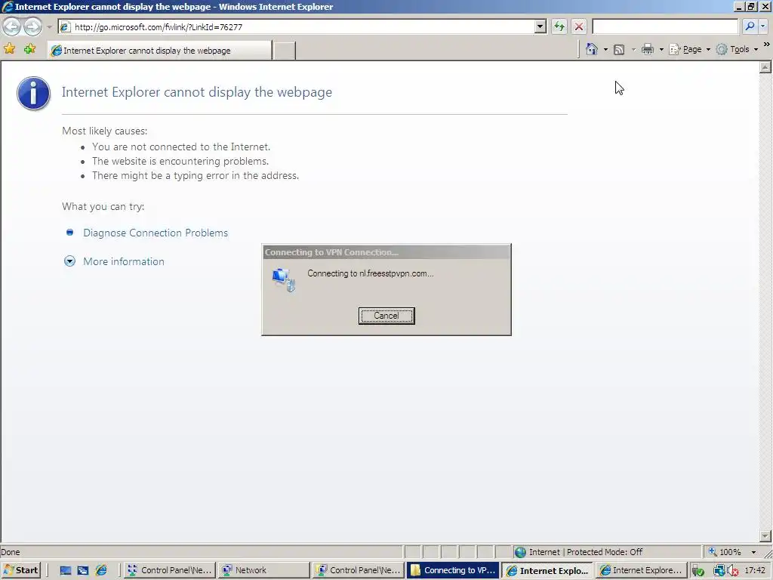This screenshot has height=580, width=773.
Task: Click the Home toolbar icon
Action: [x=592, y=49]
